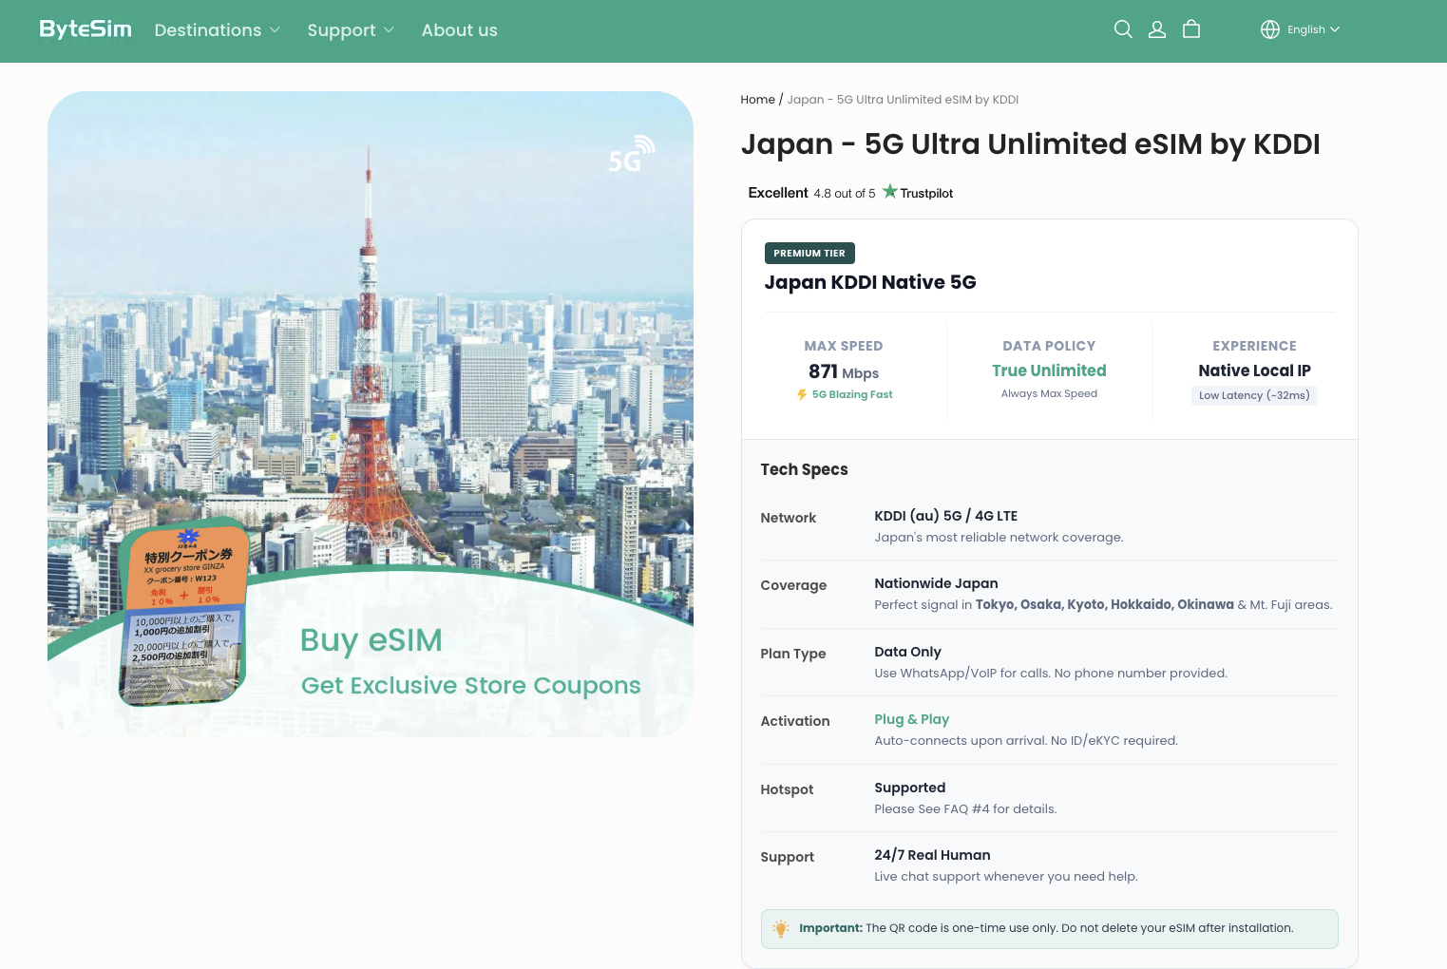Viewport: 1447px width, 969px height.
Task: Click the Activation spec label
Action: tap(795, 721)
